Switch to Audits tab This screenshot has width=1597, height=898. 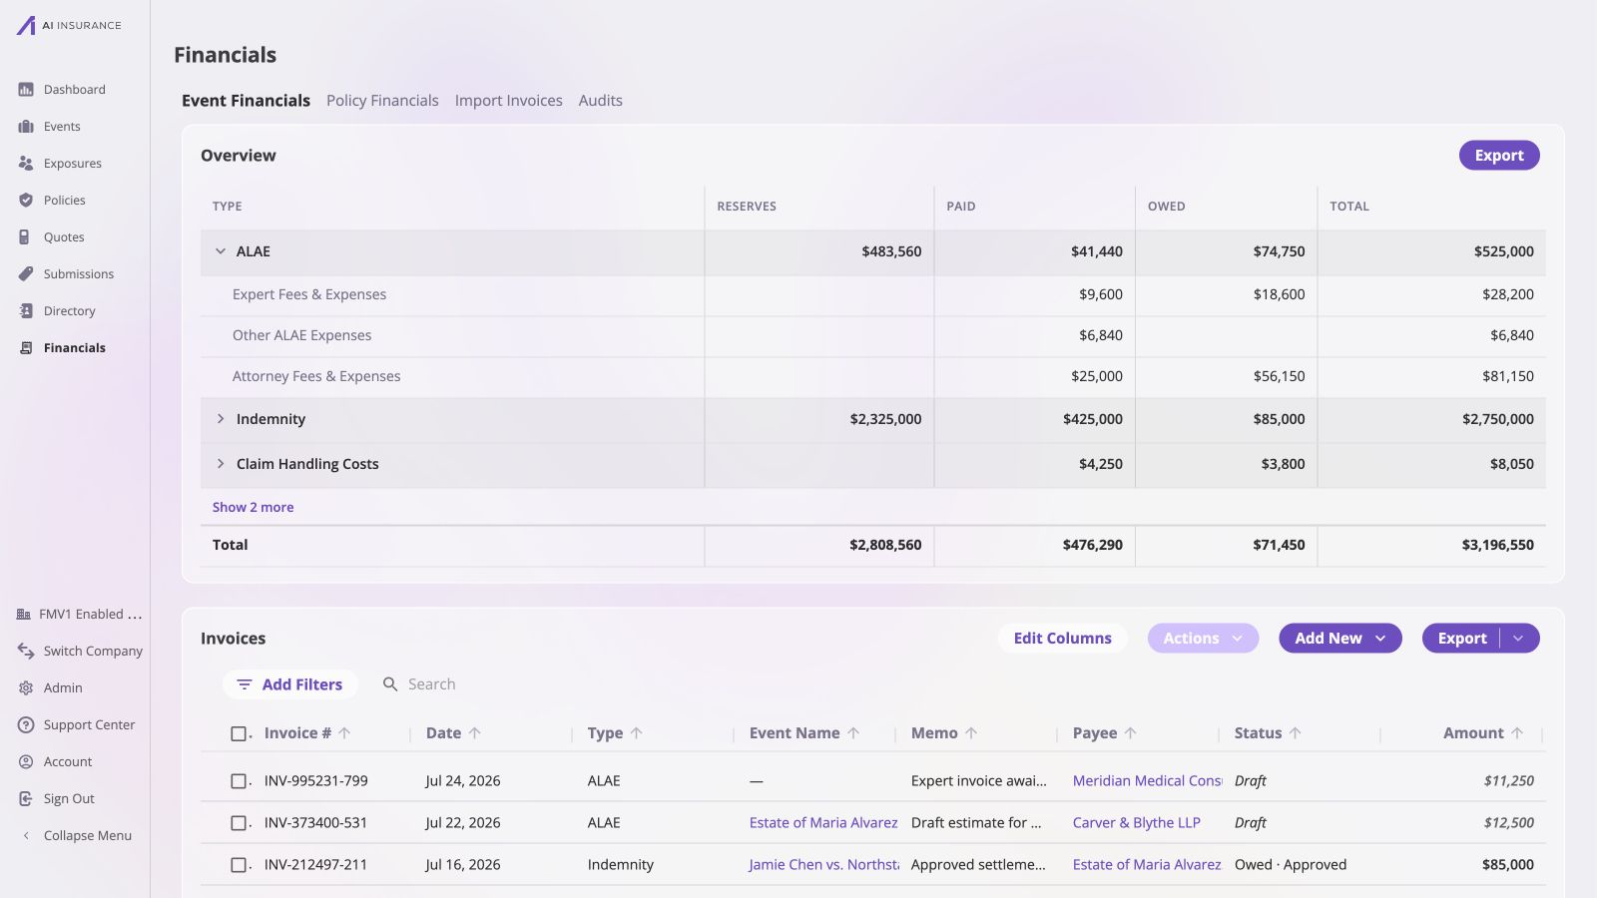click(601, 101)
